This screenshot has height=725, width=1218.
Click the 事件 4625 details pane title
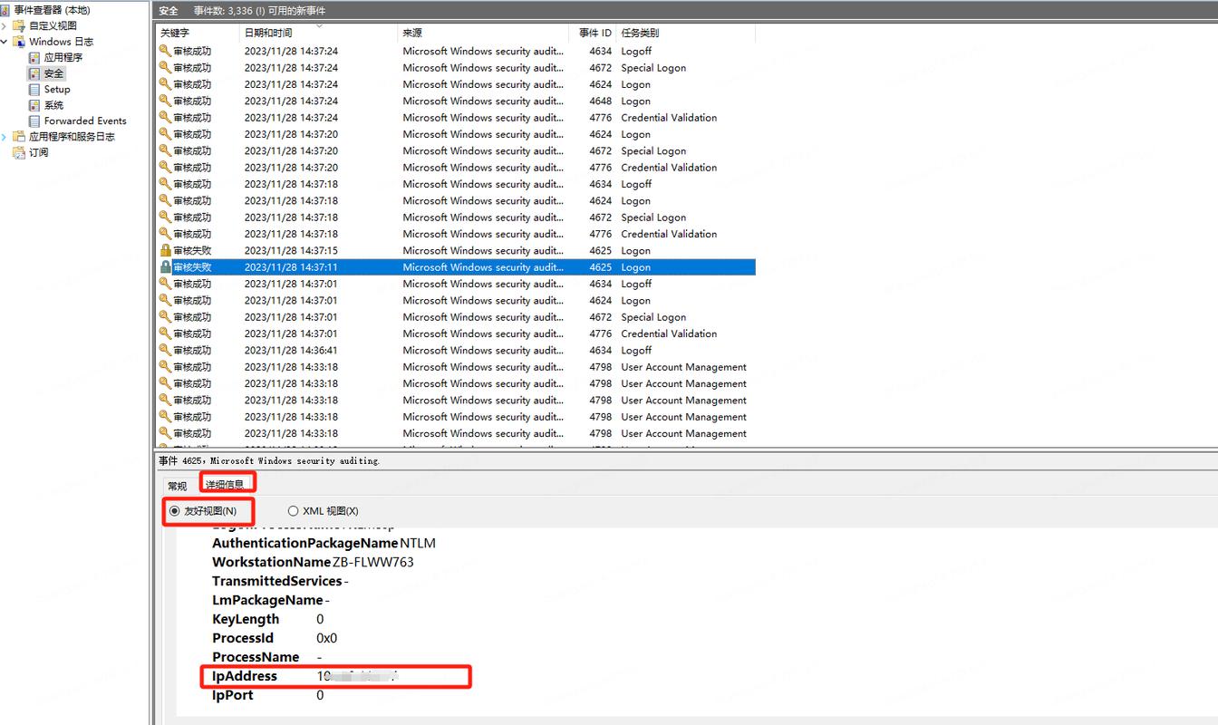pos(269,460)
